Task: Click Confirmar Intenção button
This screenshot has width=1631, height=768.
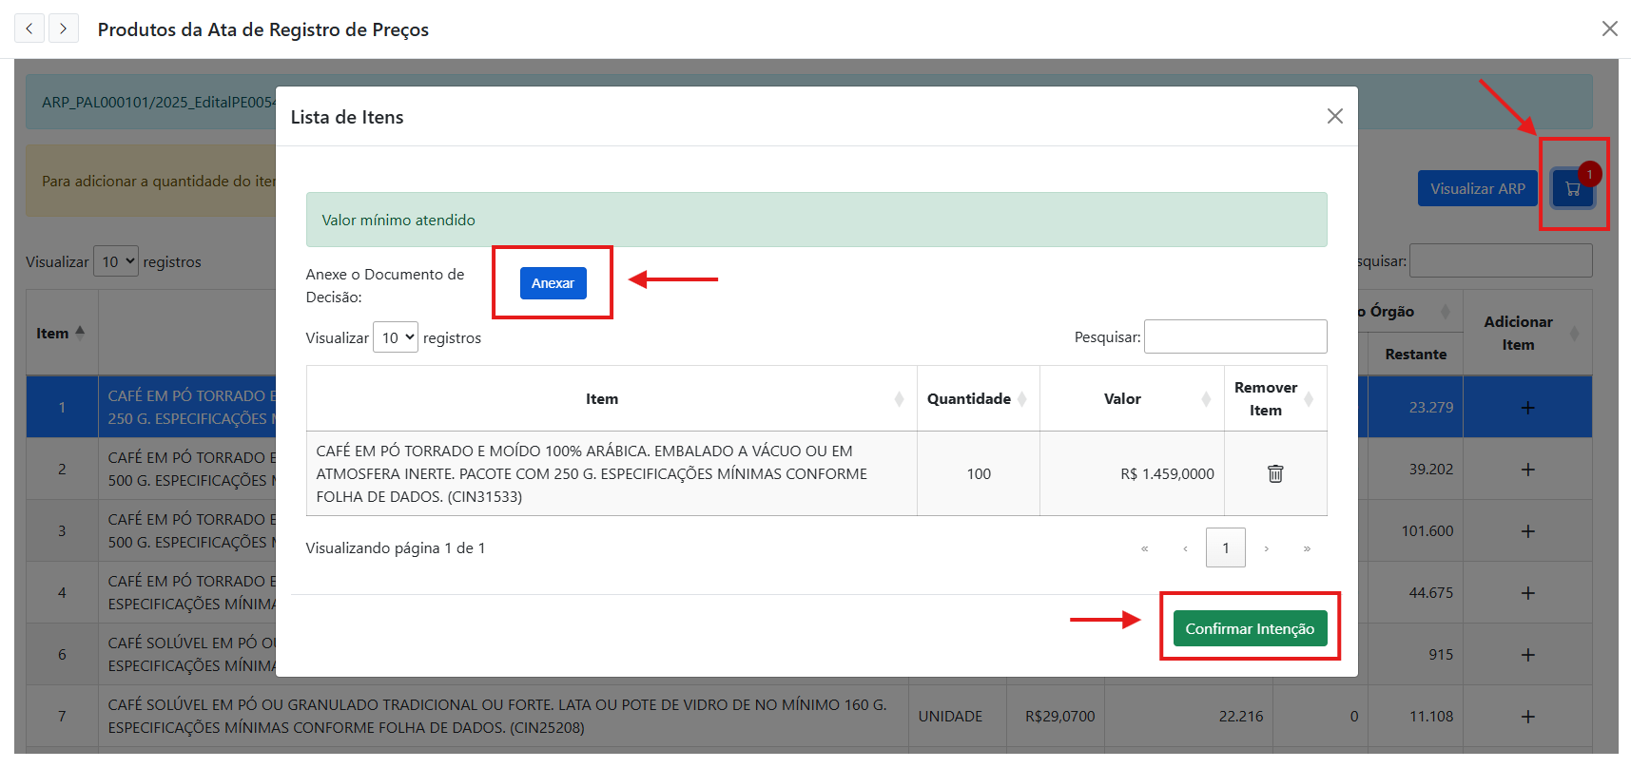Action: coord(1250,629)
